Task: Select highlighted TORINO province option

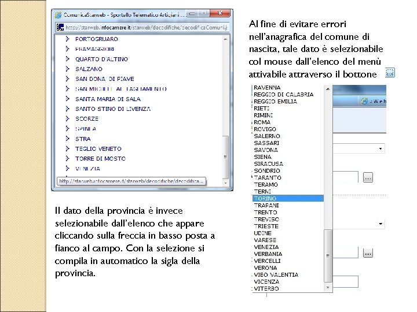Action: [x=288, y=198]
